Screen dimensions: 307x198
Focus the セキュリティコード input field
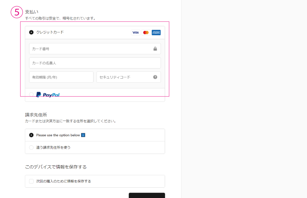pyautogui.click(x=129, y=77)
